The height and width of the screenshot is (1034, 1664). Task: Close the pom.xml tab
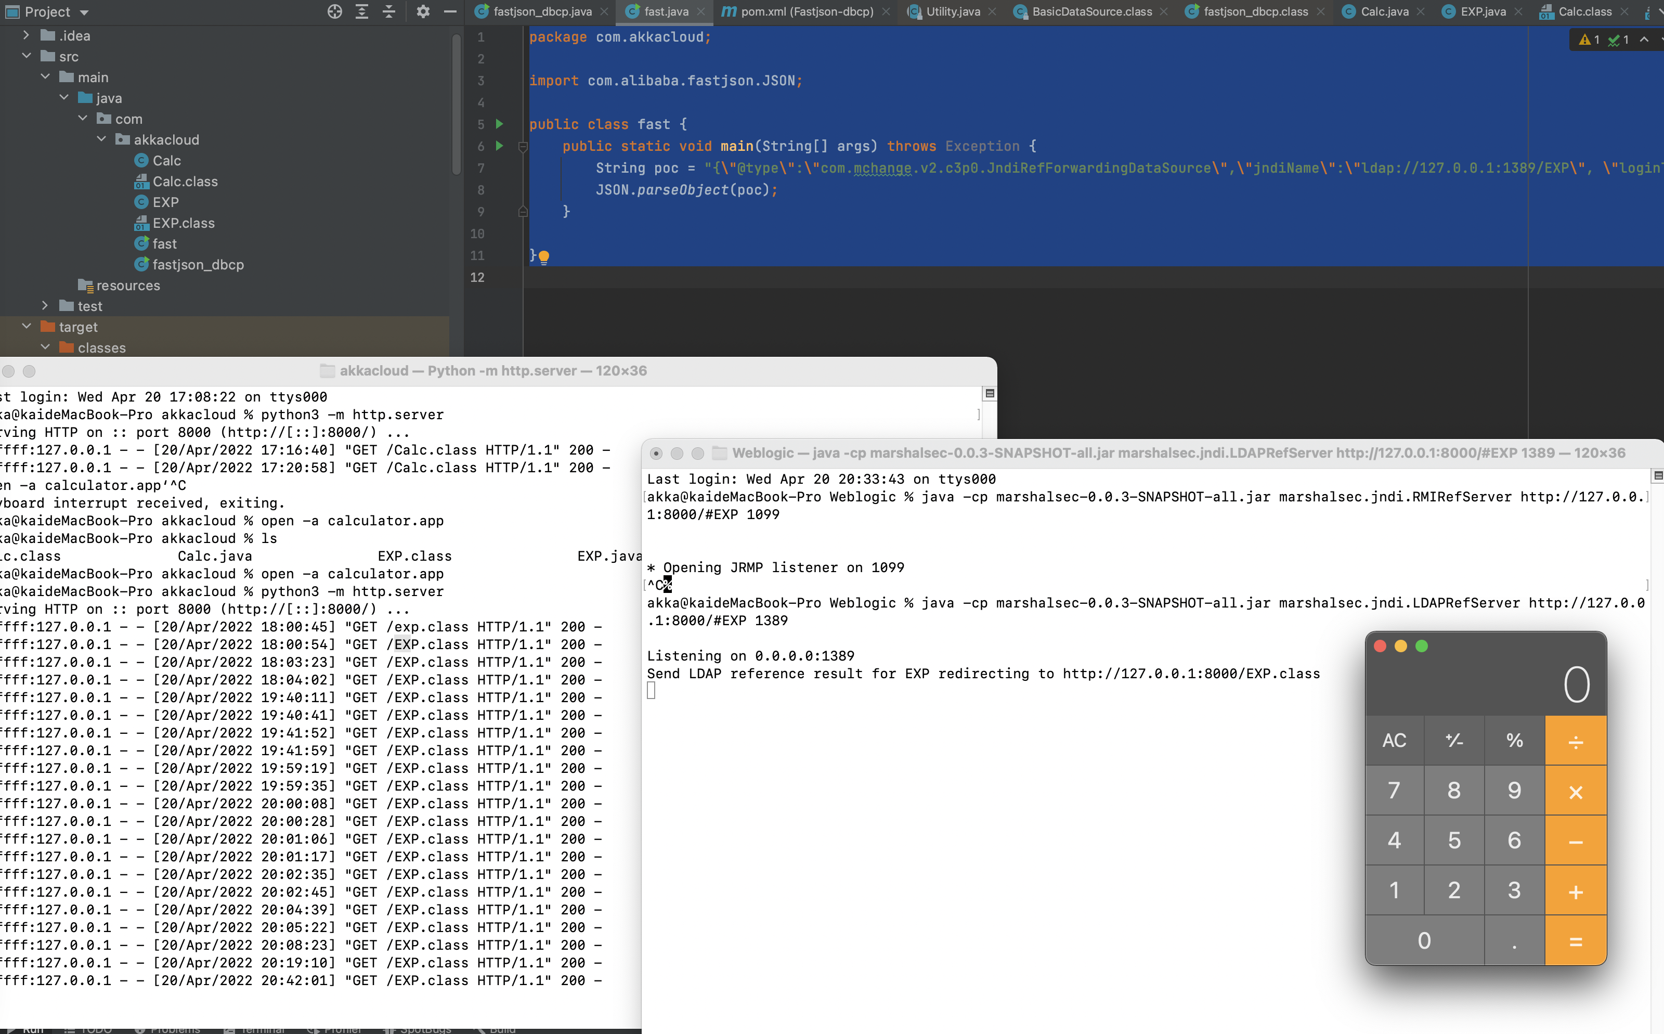[x=886, y=11]
